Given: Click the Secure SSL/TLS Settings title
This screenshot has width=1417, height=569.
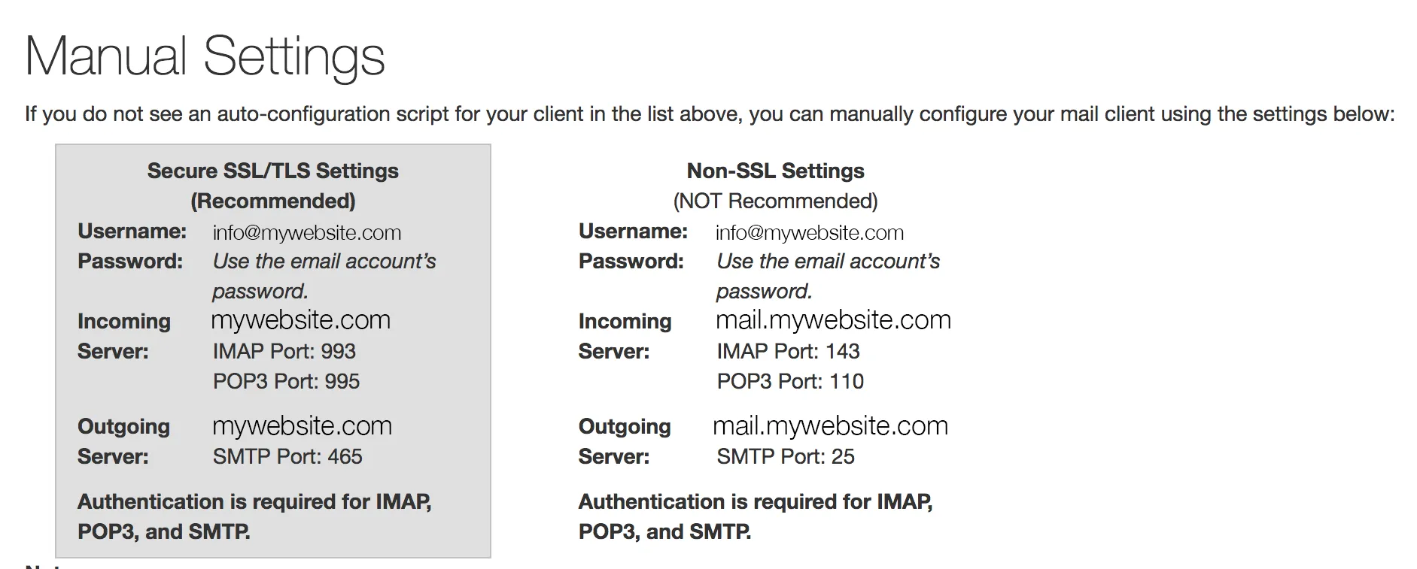Looking at the screenshot, I should tap(272, 171).
